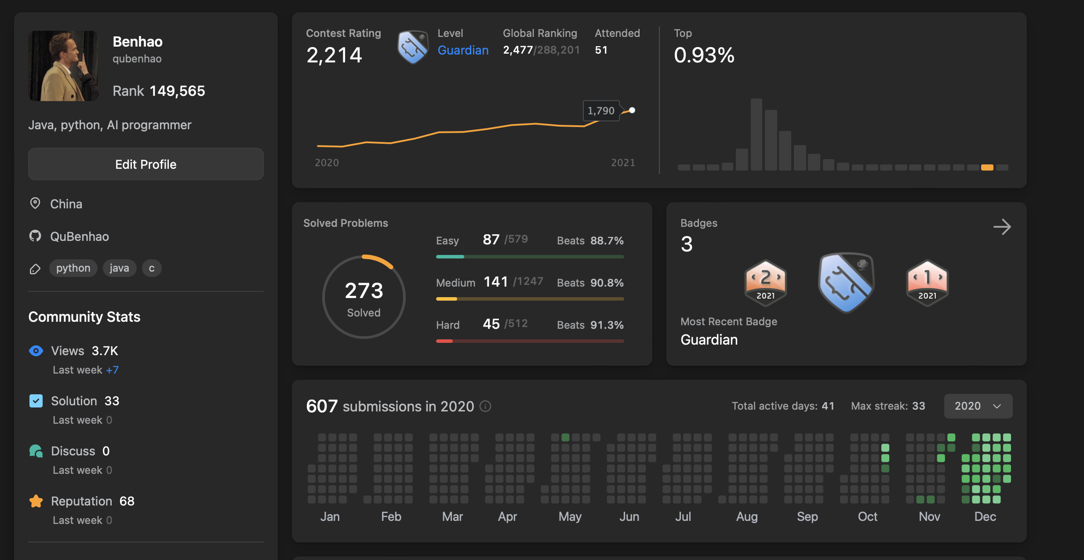Open the 2020 year dropdown
Image resolution: width=1084 pixels, height=560 pixels.
coord(978,406)
